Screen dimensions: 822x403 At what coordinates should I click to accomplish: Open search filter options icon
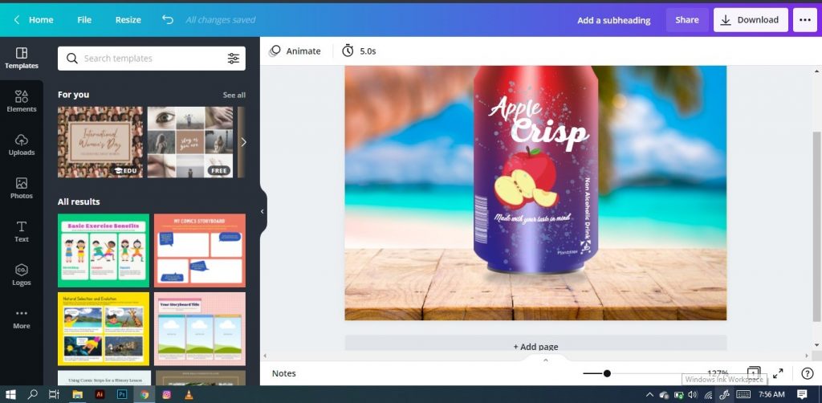point(233,59)
